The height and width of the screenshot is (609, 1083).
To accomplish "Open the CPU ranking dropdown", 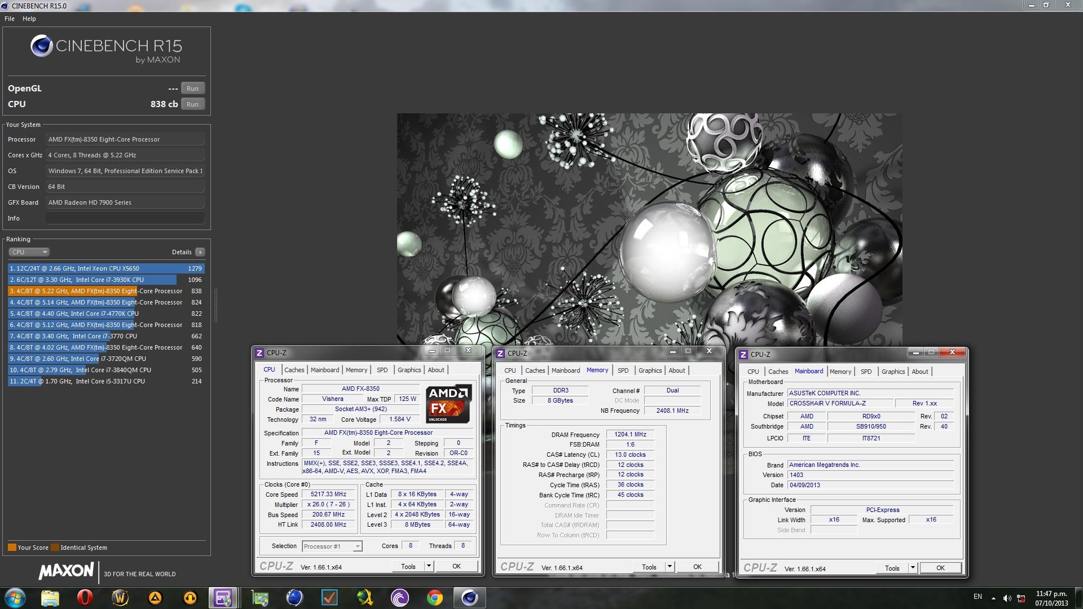I will (x=29, y=252).
